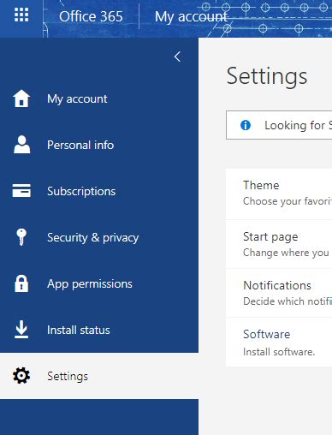Click the key icon for Security & privacy
The width and height of the screenshot is (332, 435).
[x=21, y=237]
